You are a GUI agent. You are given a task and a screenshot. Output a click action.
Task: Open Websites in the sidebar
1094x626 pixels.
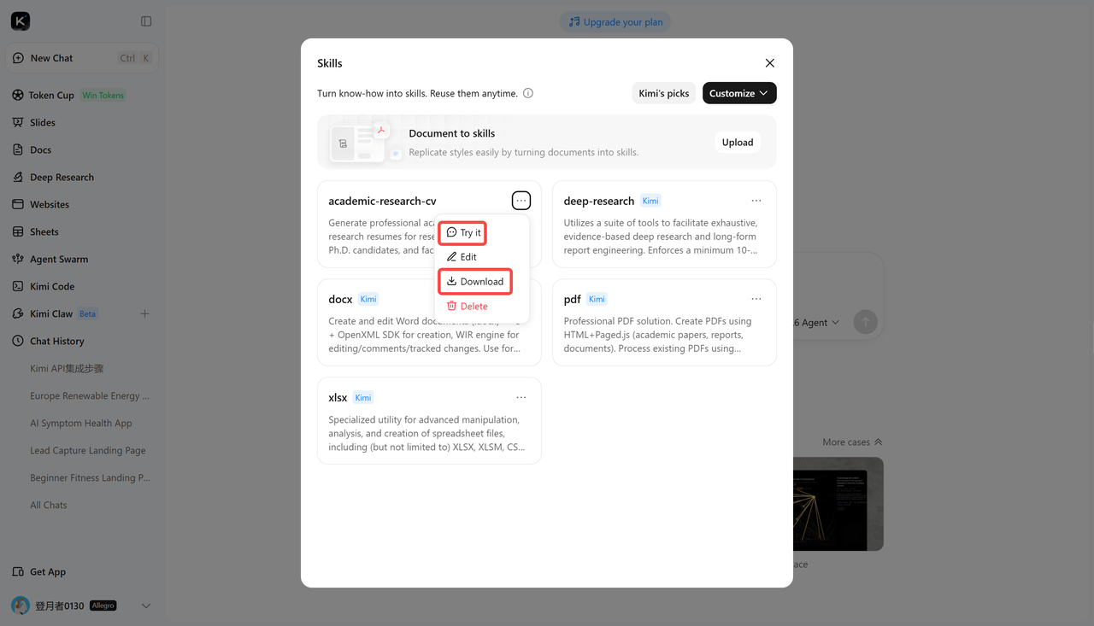pyautogui.click(x=50, y=205)
